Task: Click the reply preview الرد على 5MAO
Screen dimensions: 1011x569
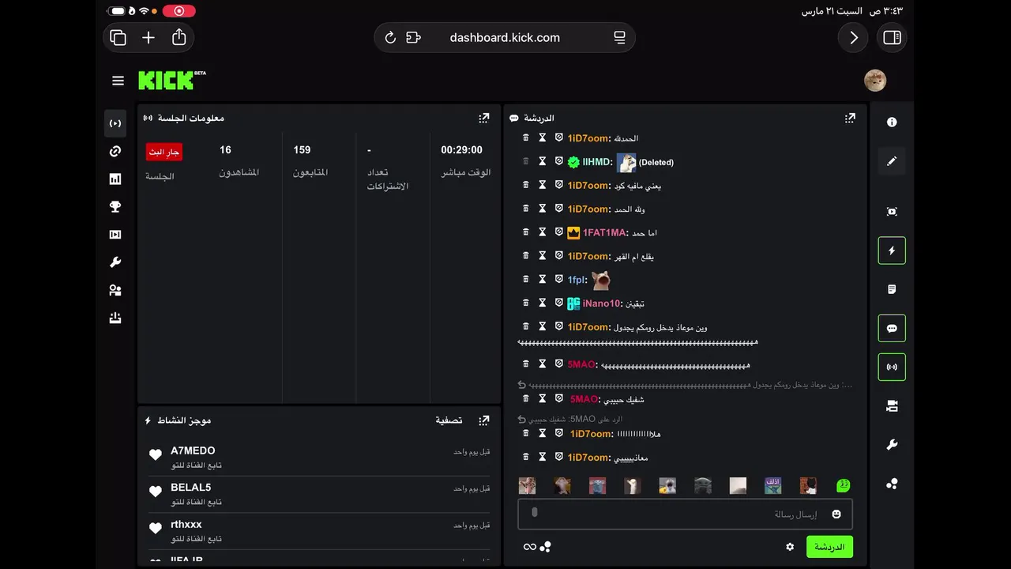Action: (570, 419)
